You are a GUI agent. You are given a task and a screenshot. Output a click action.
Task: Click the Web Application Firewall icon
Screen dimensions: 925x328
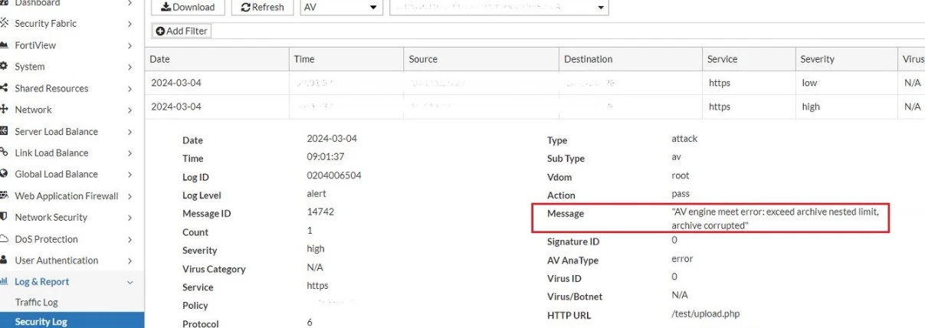tap(5, 195)
